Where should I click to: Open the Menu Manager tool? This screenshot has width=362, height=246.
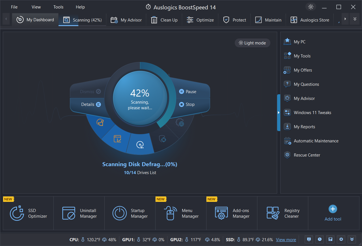pos(181,213)
